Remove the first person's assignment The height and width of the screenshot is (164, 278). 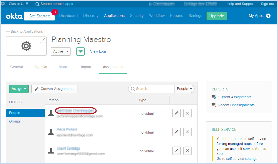point(187,113)
